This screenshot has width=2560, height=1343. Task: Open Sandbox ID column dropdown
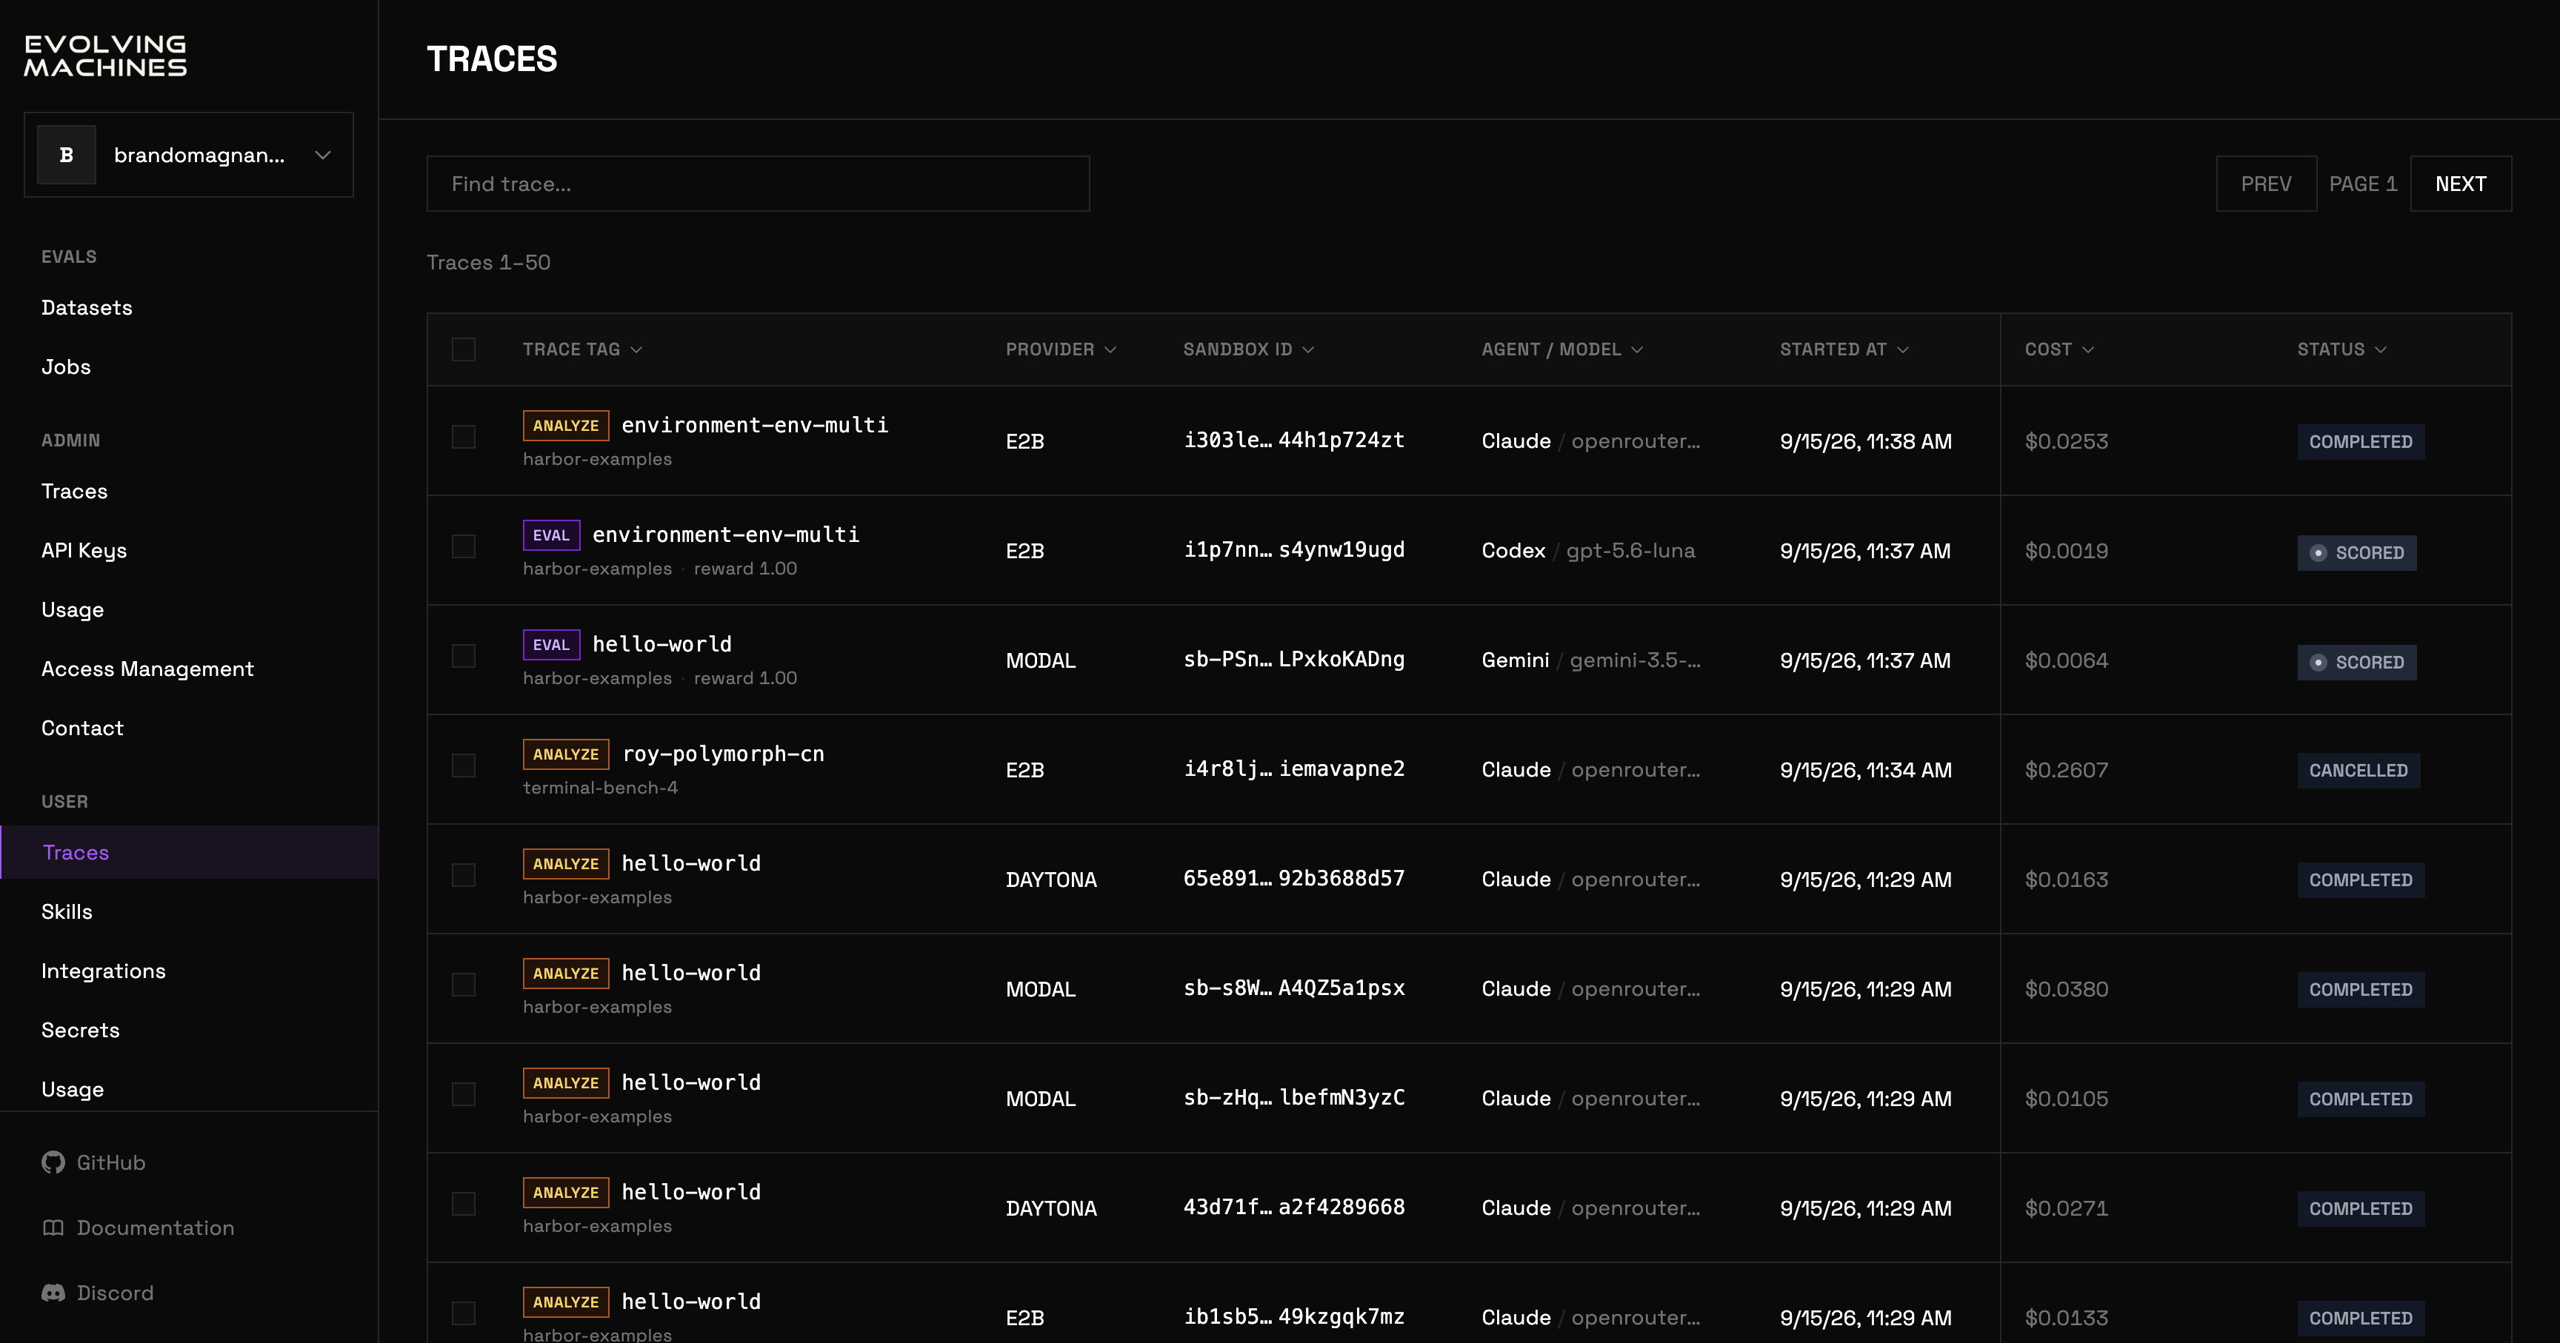pos(1248,349)
